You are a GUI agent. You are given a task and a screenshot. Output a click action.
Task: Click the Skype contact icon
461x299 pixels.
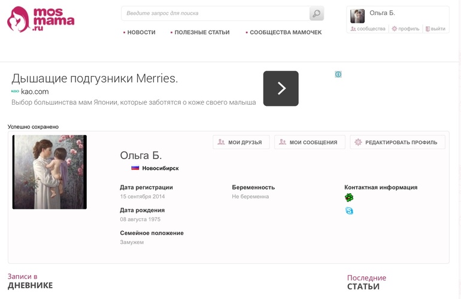[349, 211]
